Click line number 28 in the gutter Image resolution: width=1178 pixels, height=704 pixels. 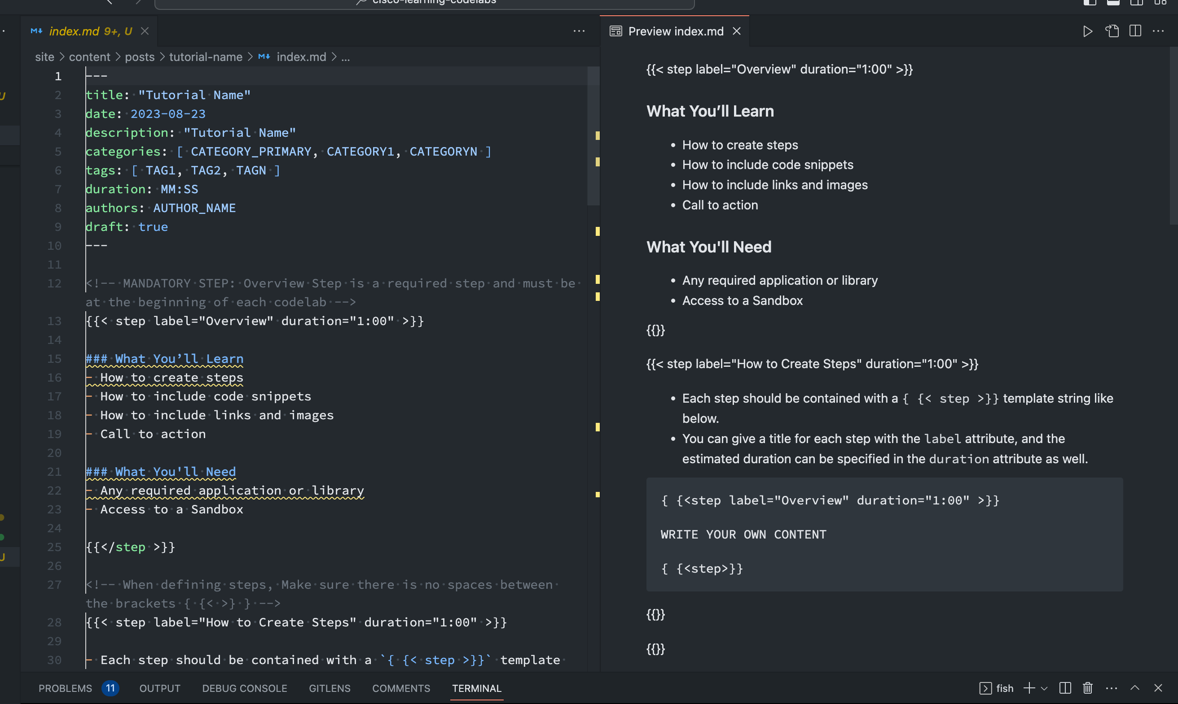pos(54,622)
